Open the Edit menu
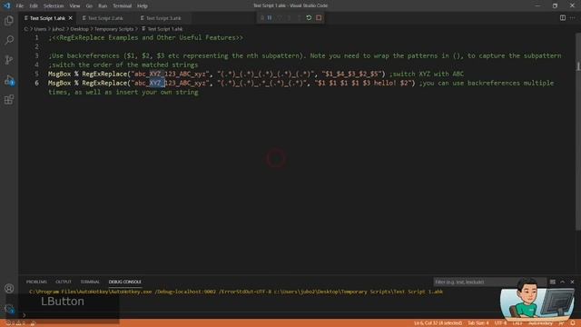Screen dimensions: 581x327 pyautogui.click(x=34, y=5)
